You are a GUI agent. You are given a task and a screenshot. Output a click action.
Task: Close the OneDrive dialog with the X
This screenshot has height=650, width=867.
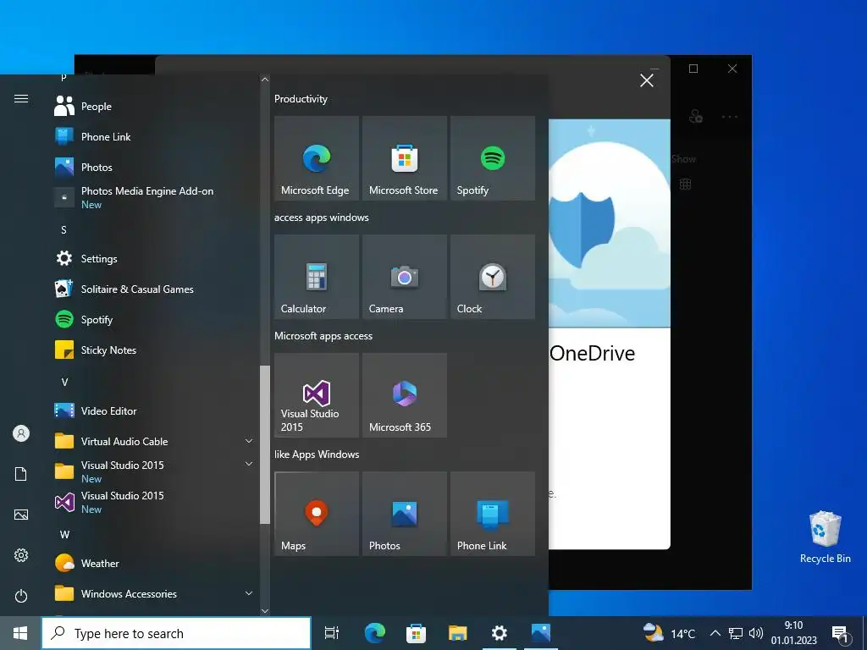(x=646, y=80)
